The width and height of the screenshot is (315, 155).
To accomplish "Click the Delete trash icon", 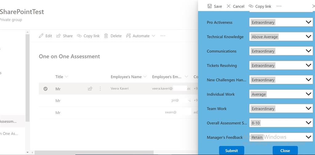I will click(x=106, y=36).
